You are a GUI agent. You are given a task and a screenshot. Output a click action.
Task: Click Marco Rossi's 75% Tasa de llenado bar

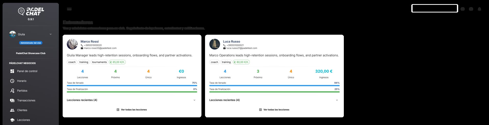click(132, 86)
